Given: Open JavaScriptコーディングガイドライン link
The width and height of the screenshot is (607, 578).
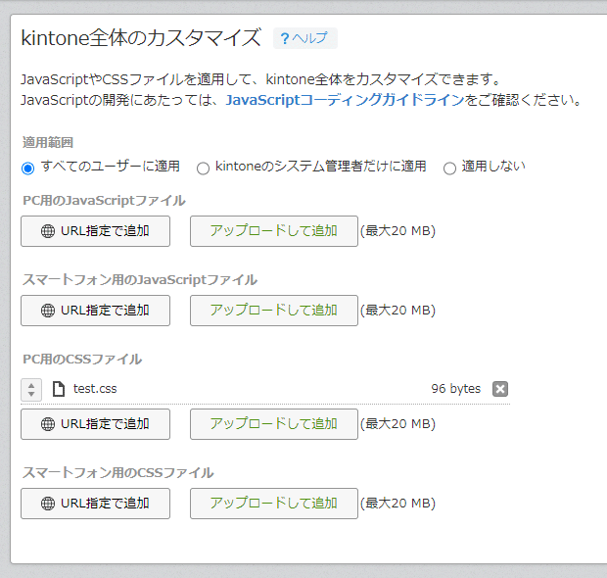Looking at the screenshot, I should coord(345,100).
